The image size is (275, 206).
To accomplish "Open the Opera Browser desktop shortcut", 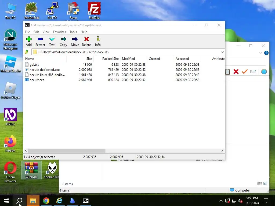I will [10, 172].
